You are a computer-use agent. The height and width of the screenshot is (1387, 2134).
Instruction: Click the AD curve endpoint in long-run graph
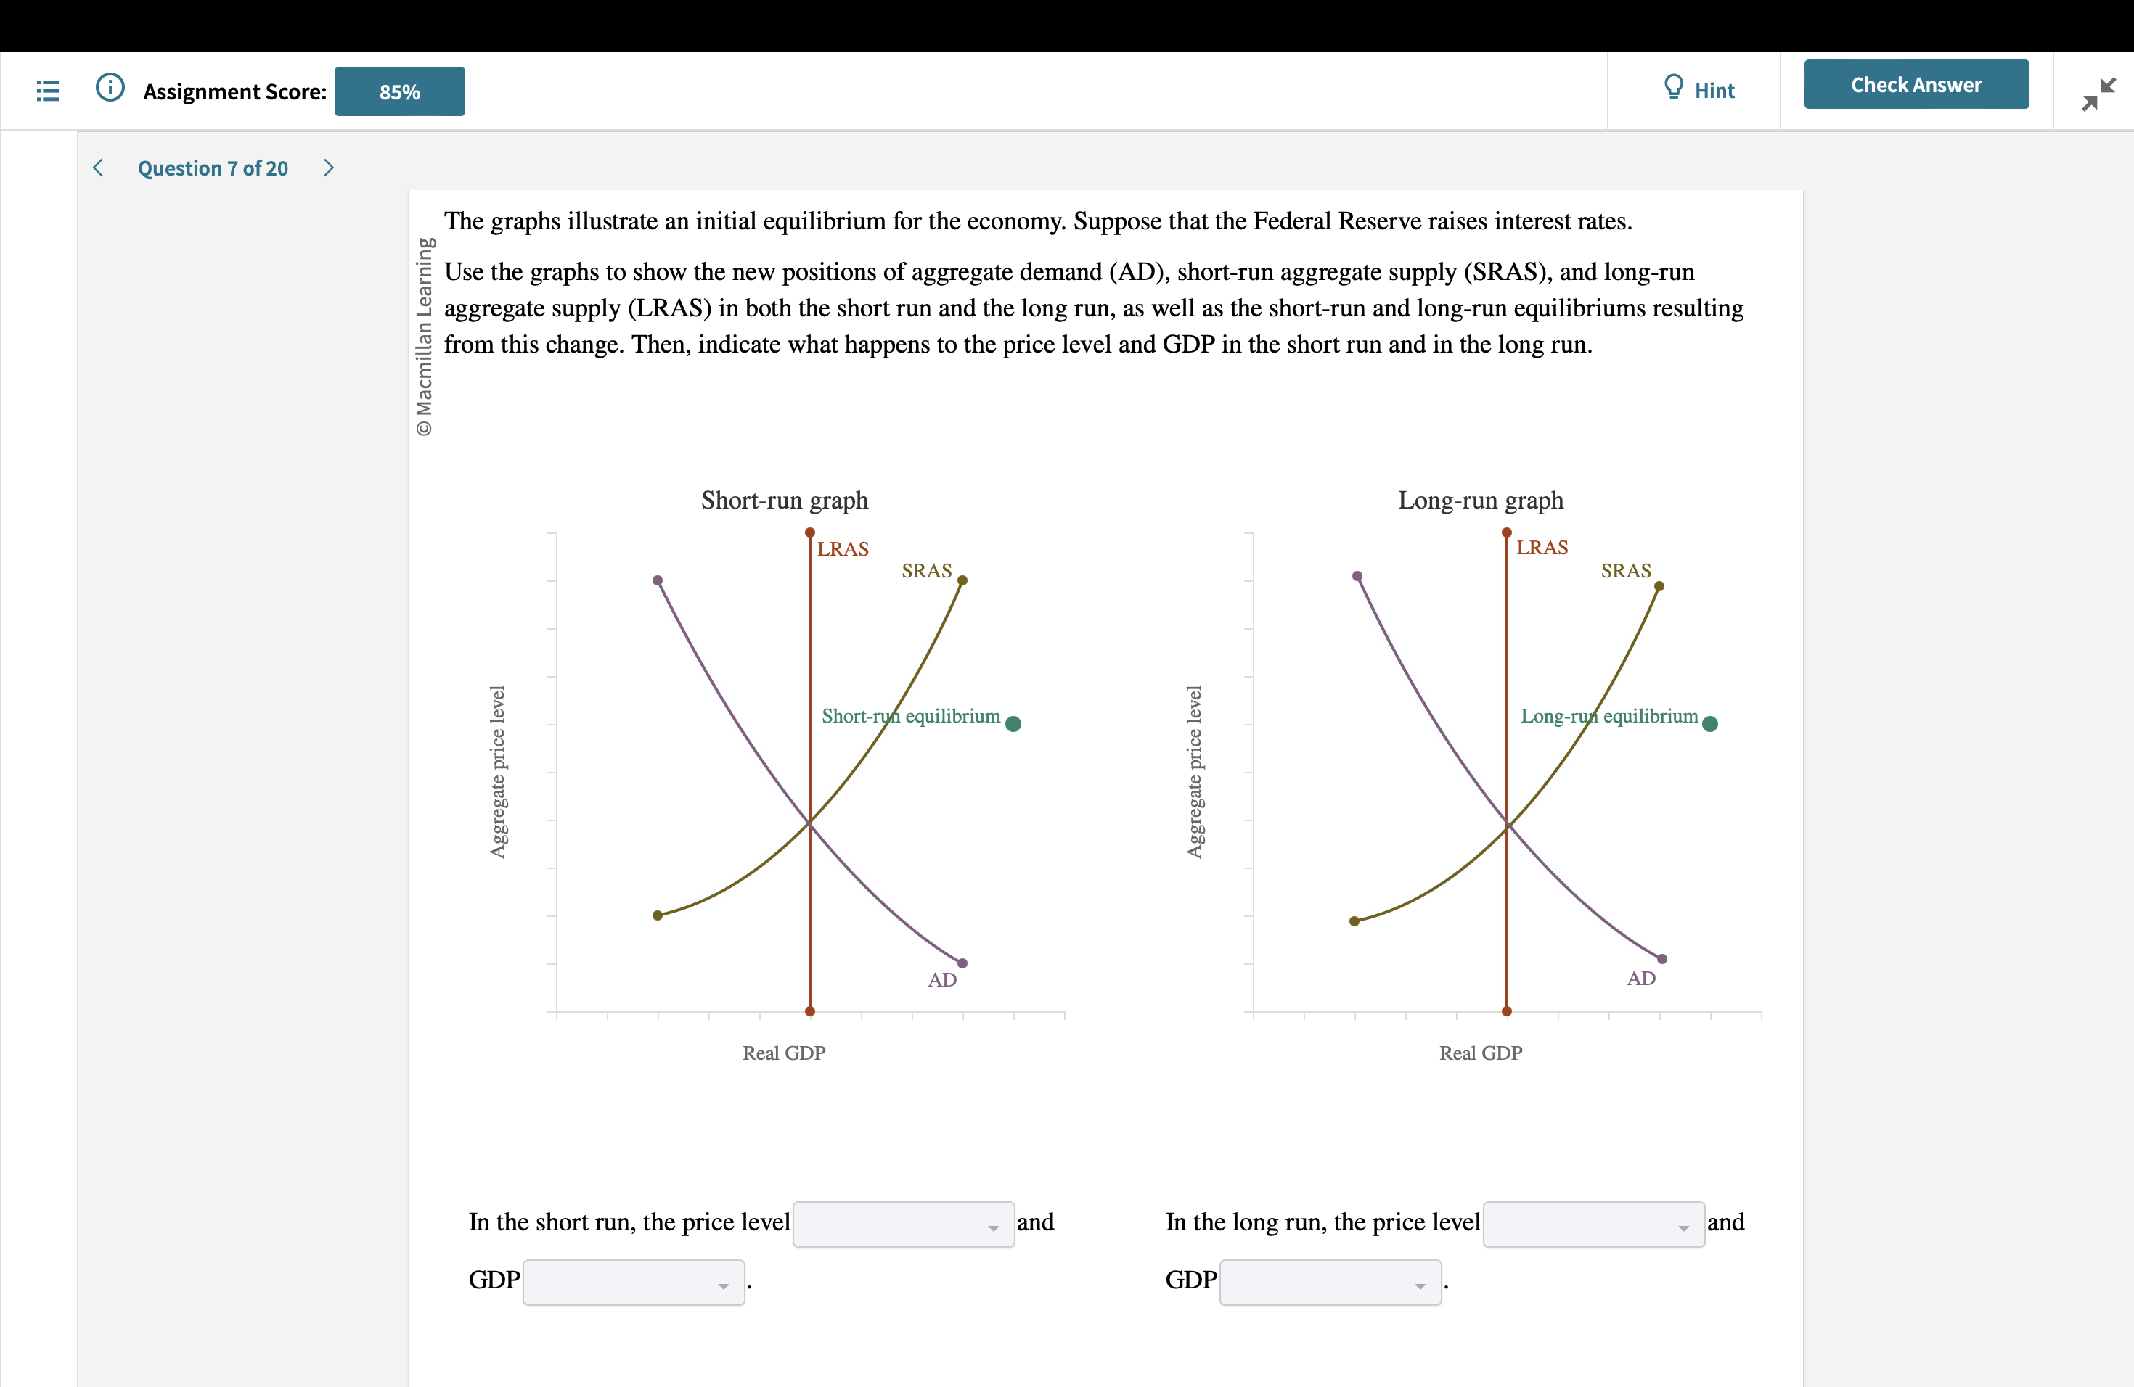pyautogui.click(x=1661, y=959)
